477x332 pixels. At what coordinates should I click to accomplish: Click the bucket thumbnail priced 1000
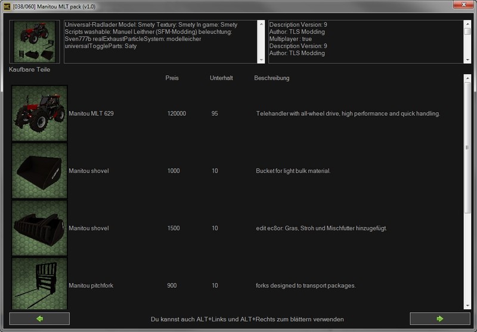(x=40, y=171)
